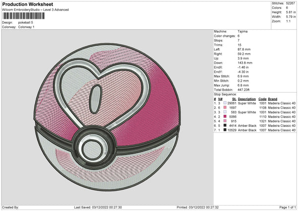Image resolution: width=298 pixels, height=211 pixels.
Task: Click the Created By footer label
Action: [10, 208]
